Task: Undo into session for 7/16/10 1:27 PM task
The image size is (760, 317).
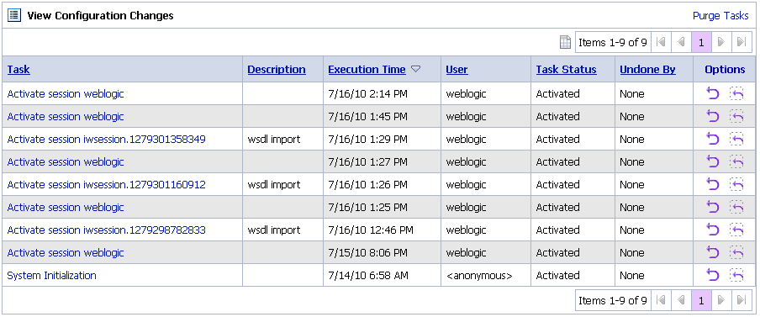Action: (736, 161)
